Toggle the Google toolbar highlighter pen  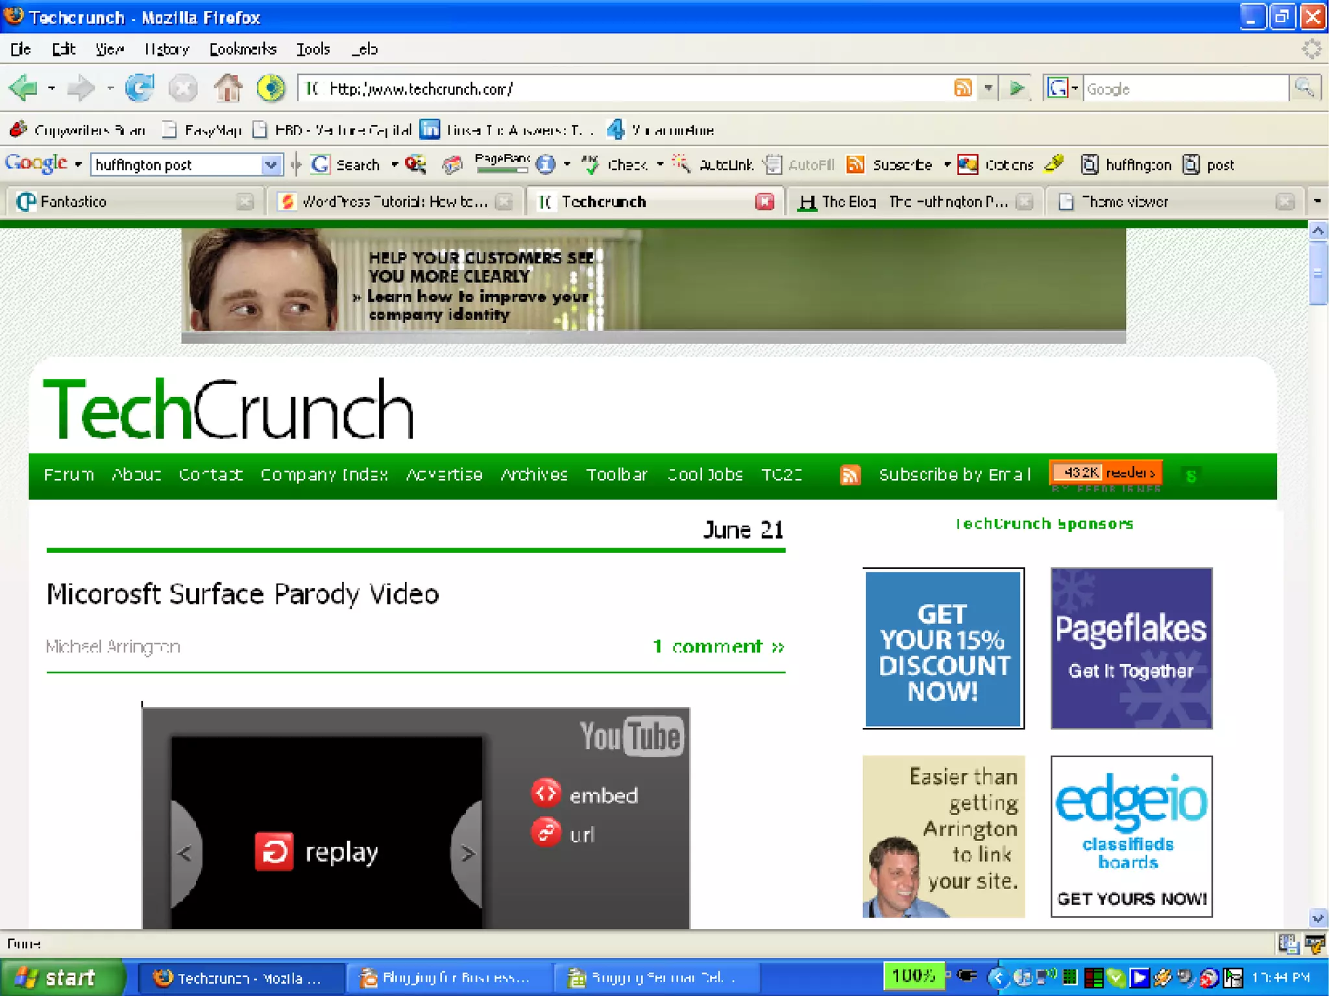(1054, 164)
